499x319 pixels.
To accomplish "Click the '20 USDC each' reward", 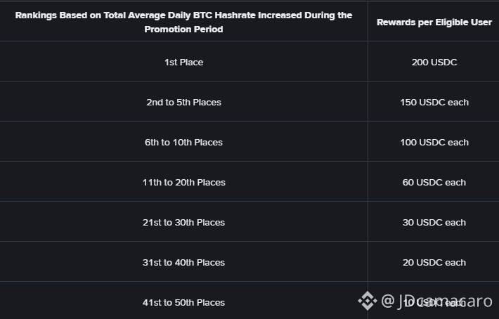I will (434, 263).
